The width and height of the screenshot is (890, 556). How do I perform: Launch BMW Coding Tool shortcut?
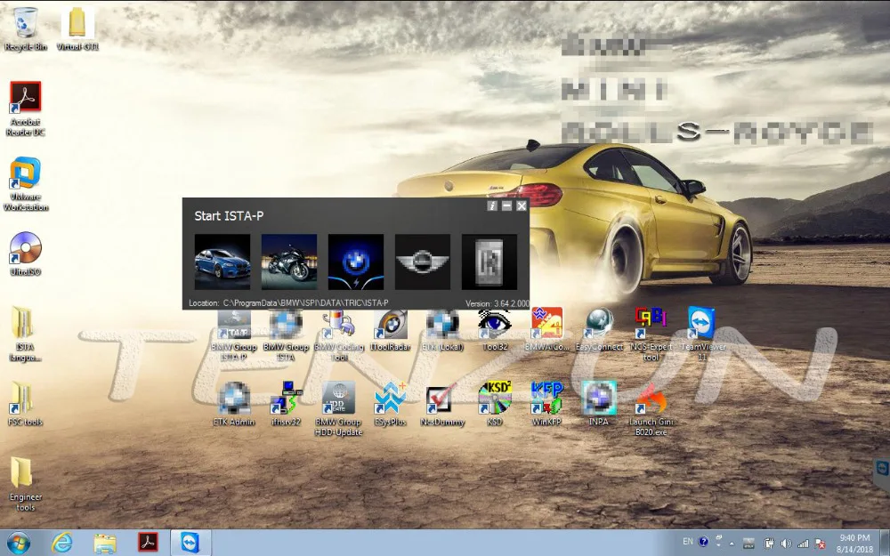(339, 335)
